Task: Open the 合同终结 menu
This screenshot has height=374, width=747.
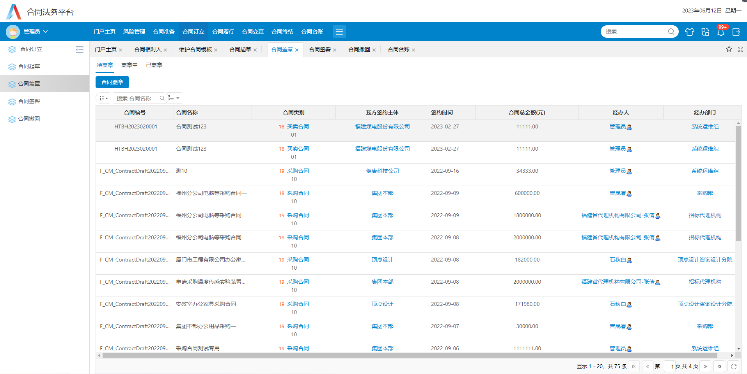Action: [x=282, y=32]
